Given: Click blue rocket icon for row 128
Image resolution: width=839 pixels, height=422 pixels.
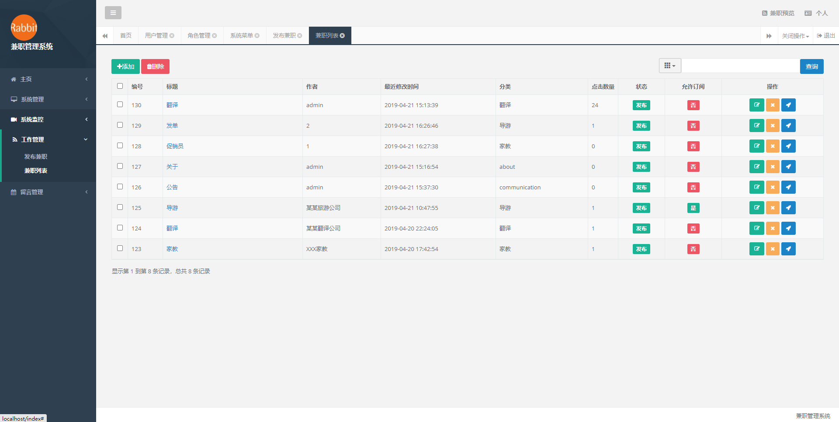Looking at the screenshot, I should point(788,146).
